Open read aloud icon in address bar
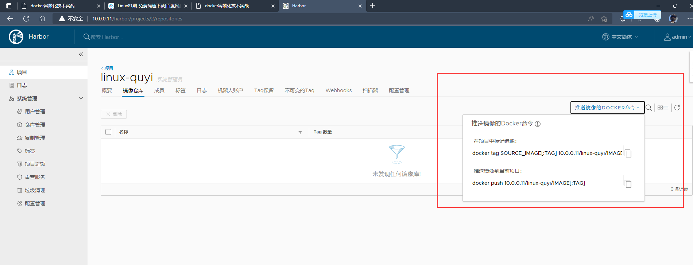This screenshot has width=693, height=265. click(591, 19)
